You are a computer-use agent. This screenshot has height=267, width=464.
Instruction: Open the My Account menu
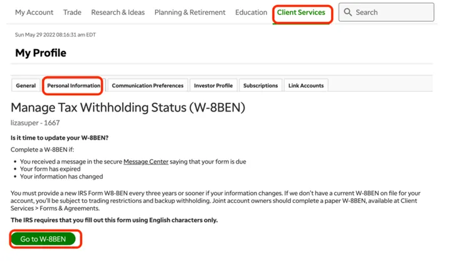tap(34, 13)
